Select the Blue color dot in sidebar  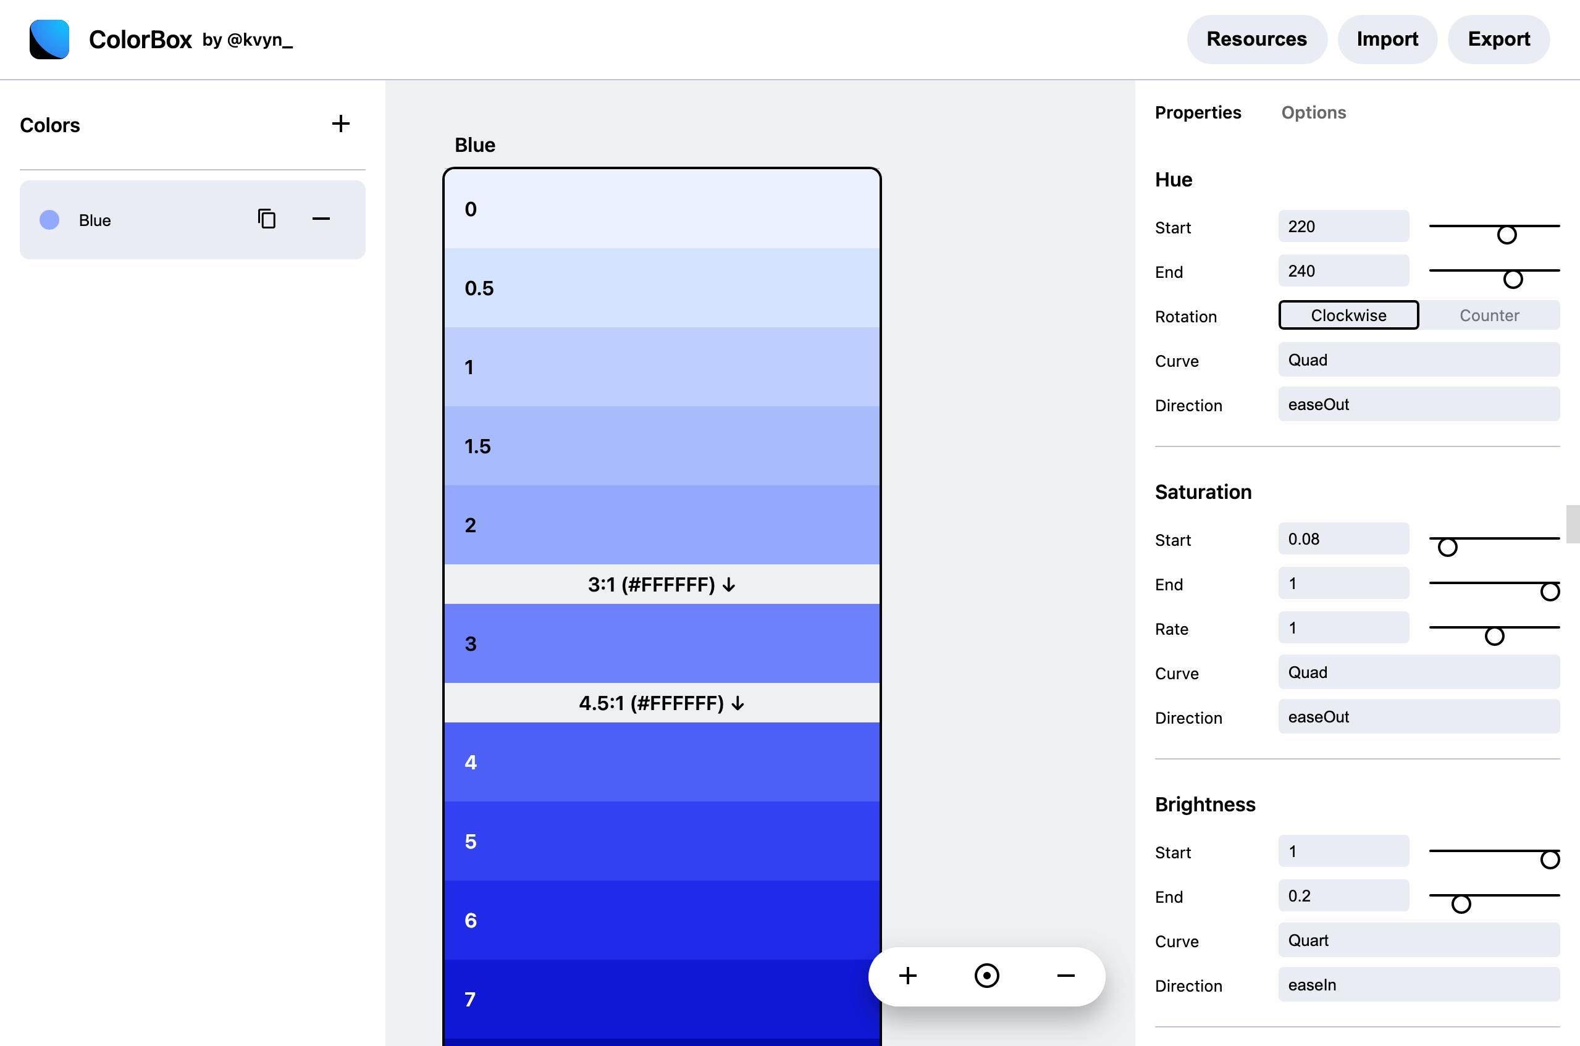[49, 219]
